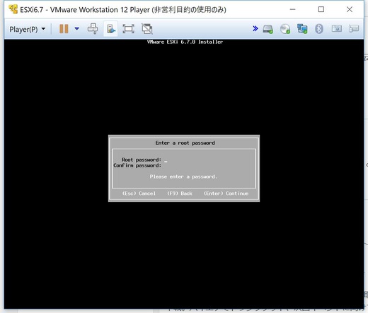Click the 'Please enter a password.' message
Image resolution: width=368 pixels, height=313 pixels.
(183, 177)
